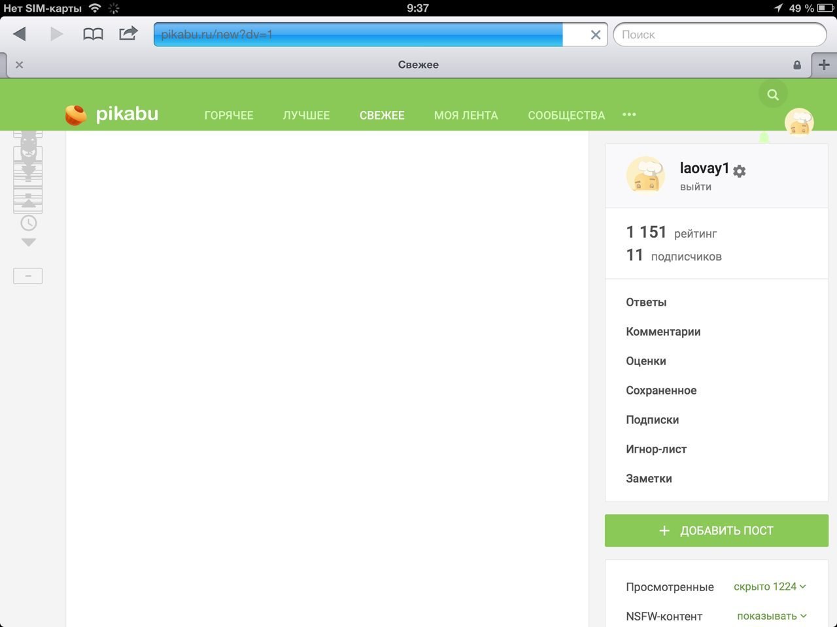Open the Игнор-лист menu item
This screenshot has height=627, width=837.
click(656, 449)
